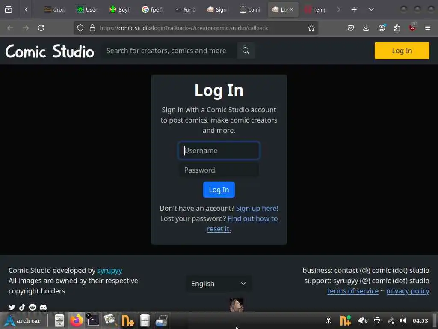Switch to the "dro.p" tab
The image size is (438, 329).
pos(55,10)
